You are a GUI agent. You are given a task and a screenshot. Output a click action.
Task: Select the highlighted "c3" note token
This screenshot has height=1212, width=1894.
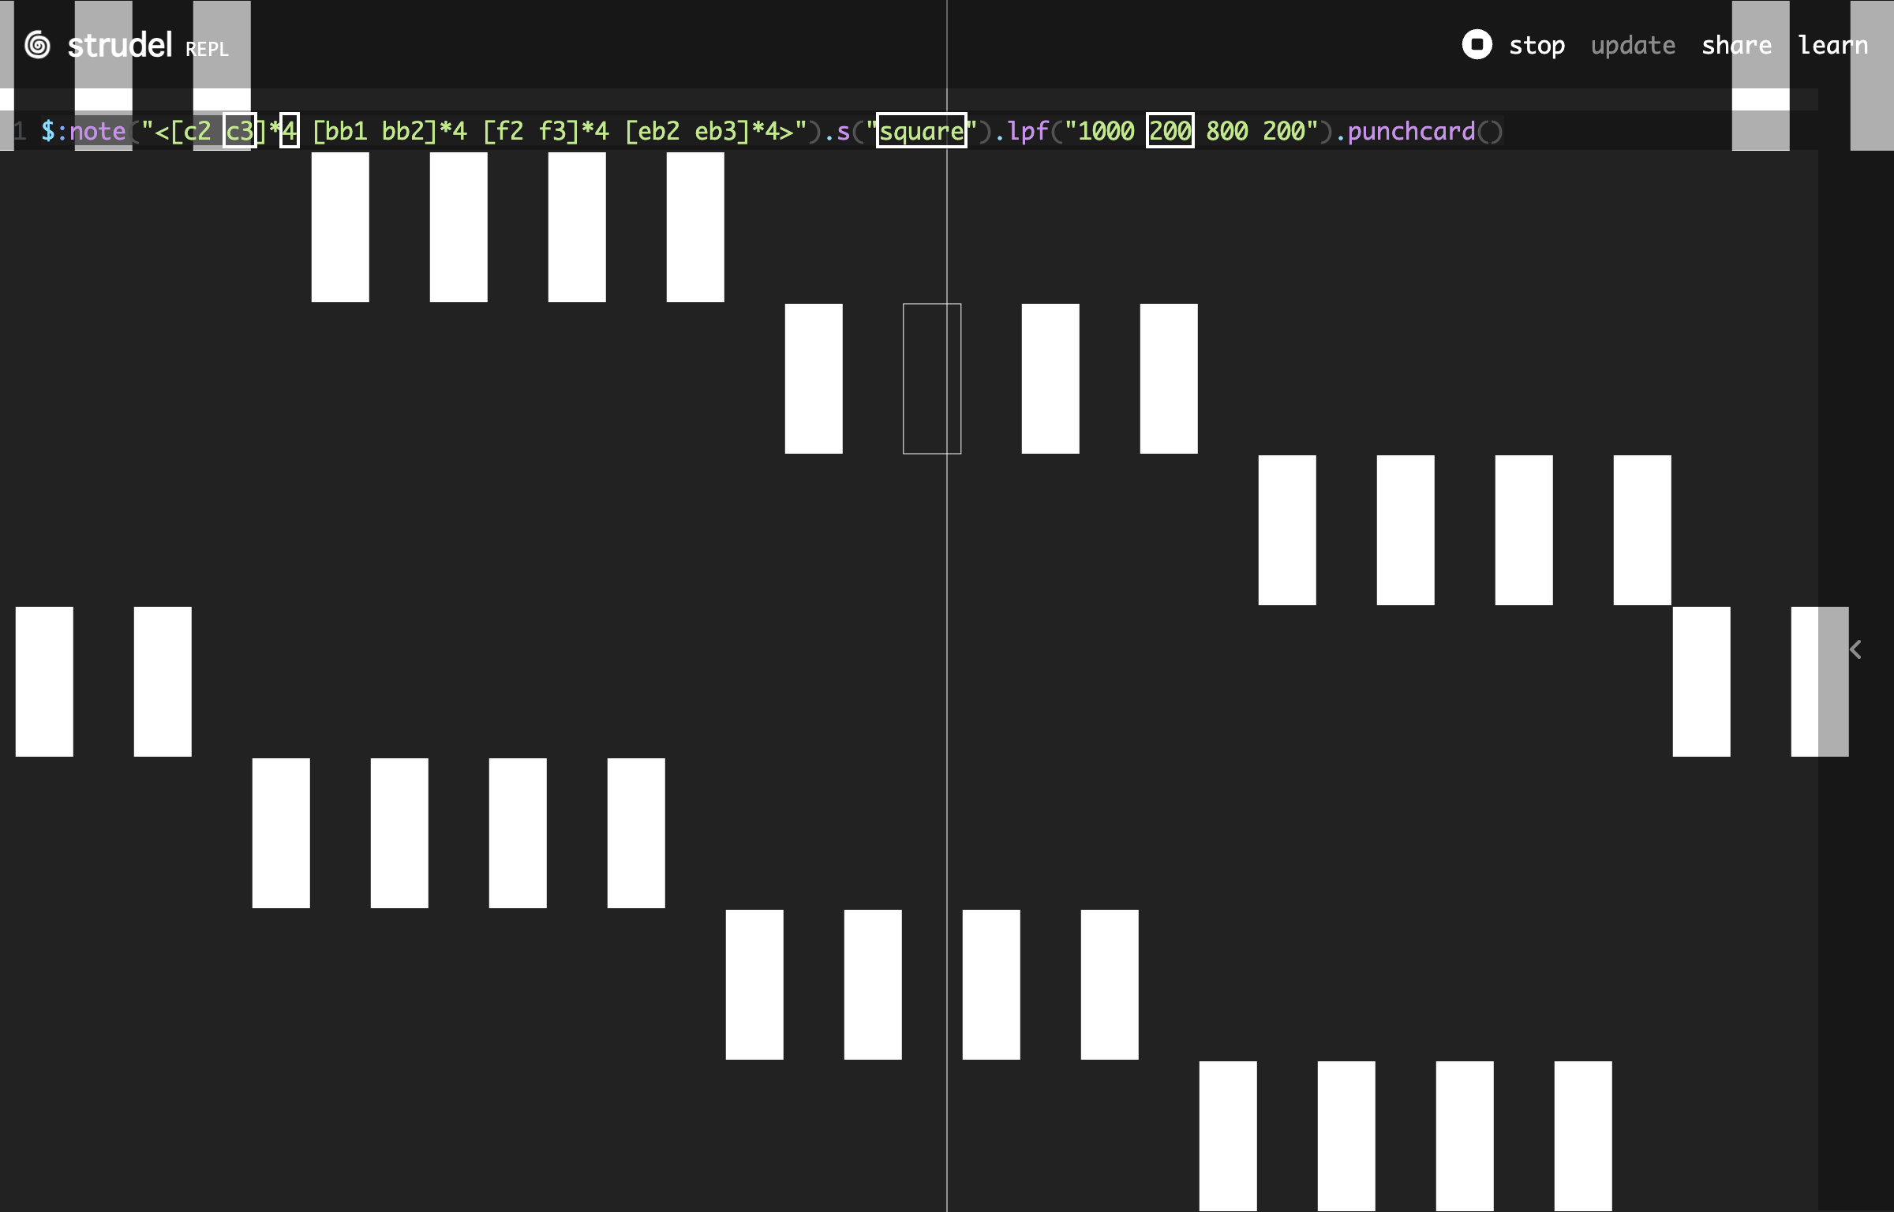pos(238,131)
